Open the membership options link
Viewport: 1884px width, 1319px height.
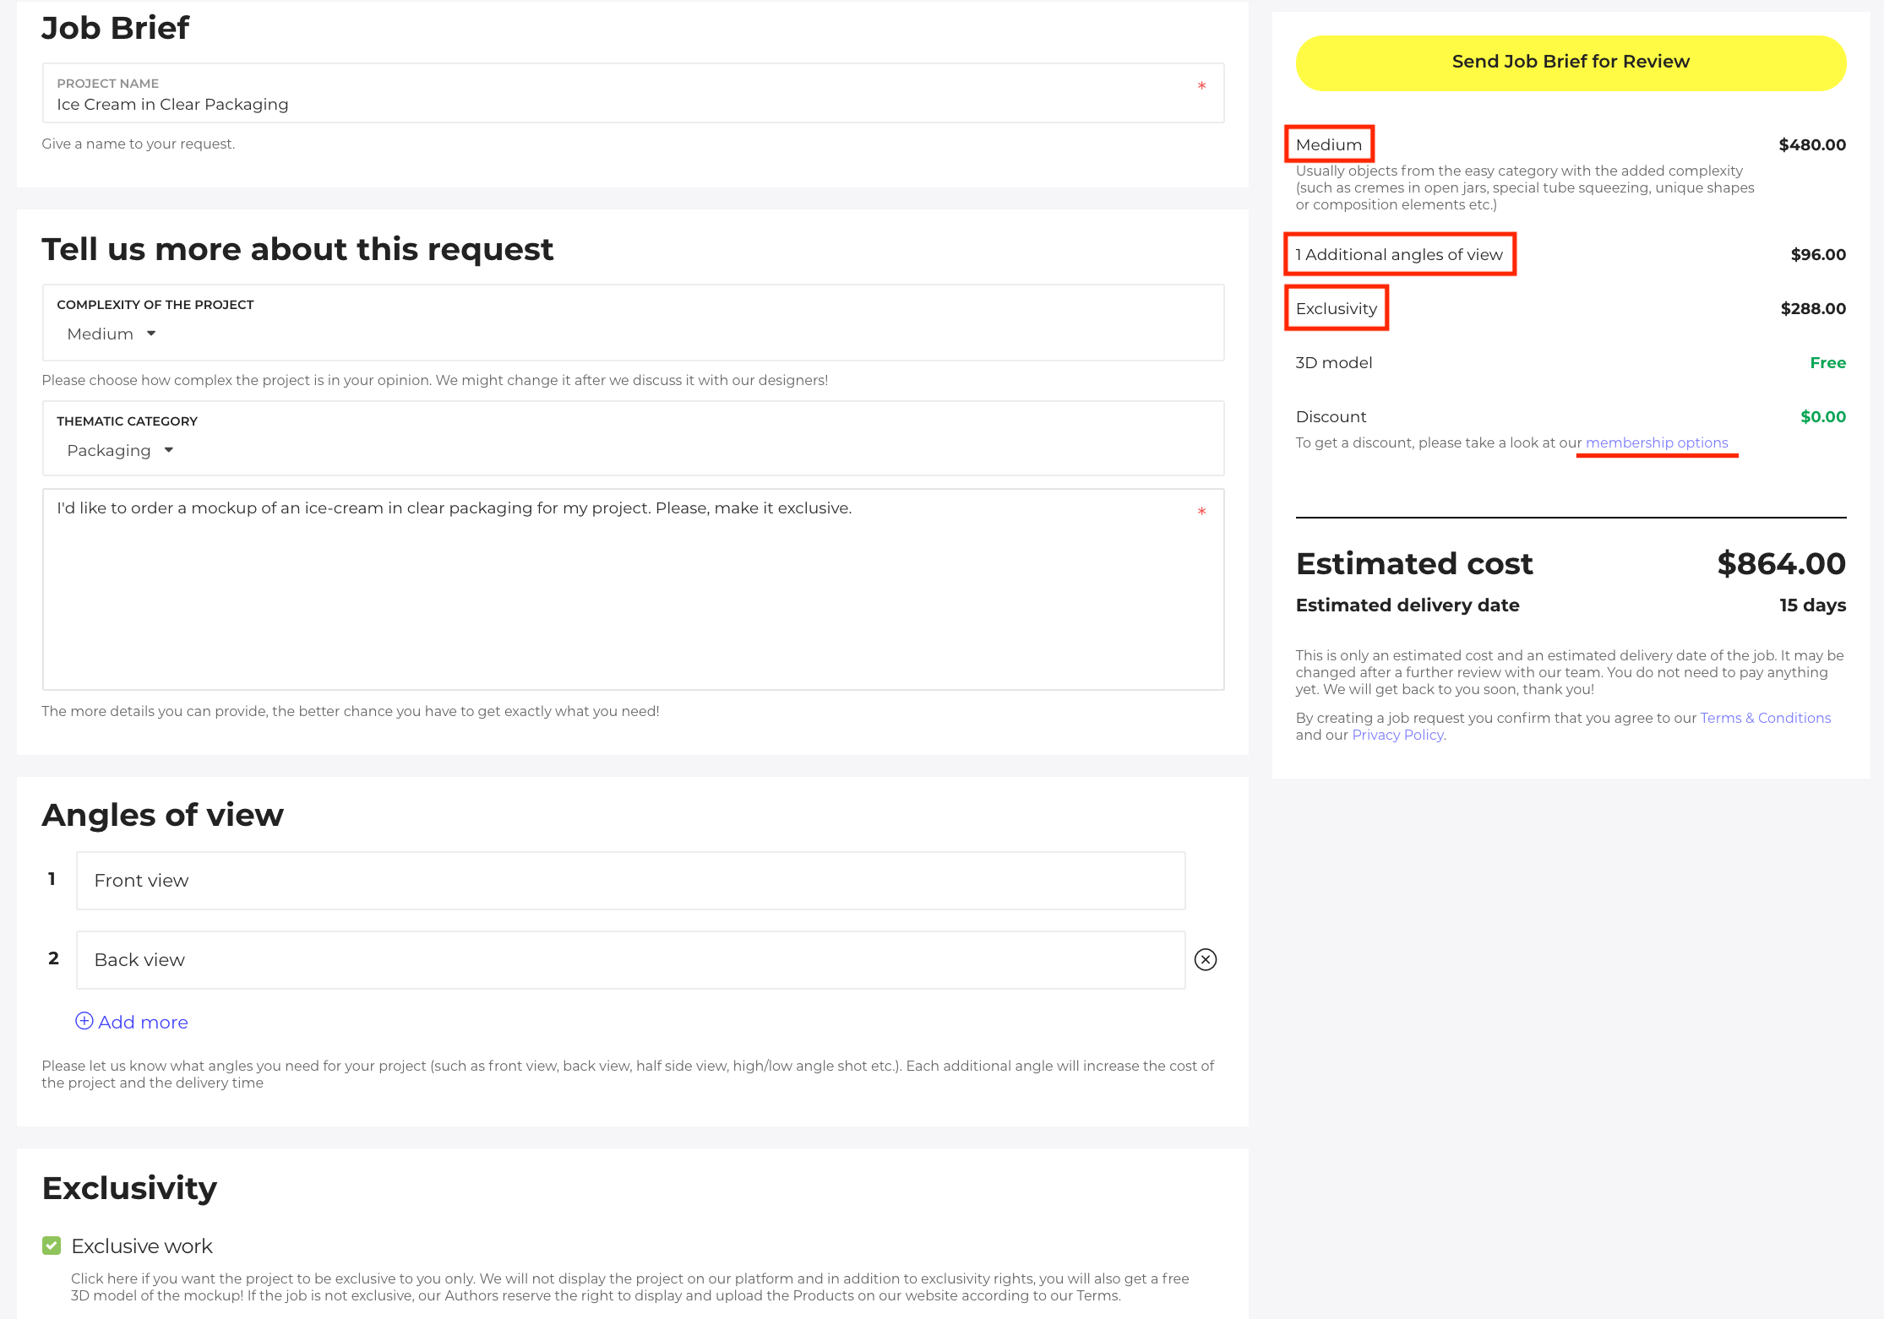(x=1657, y=442)
